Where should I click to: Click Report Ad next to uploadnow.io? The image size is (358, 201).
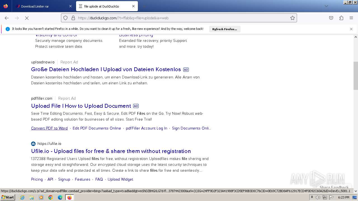[x=69, y=62]
